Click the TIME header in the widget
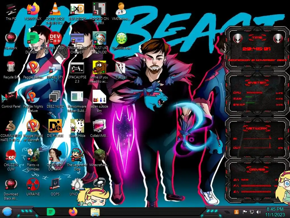This screenshot has width=290, height=218. (257, 38)
